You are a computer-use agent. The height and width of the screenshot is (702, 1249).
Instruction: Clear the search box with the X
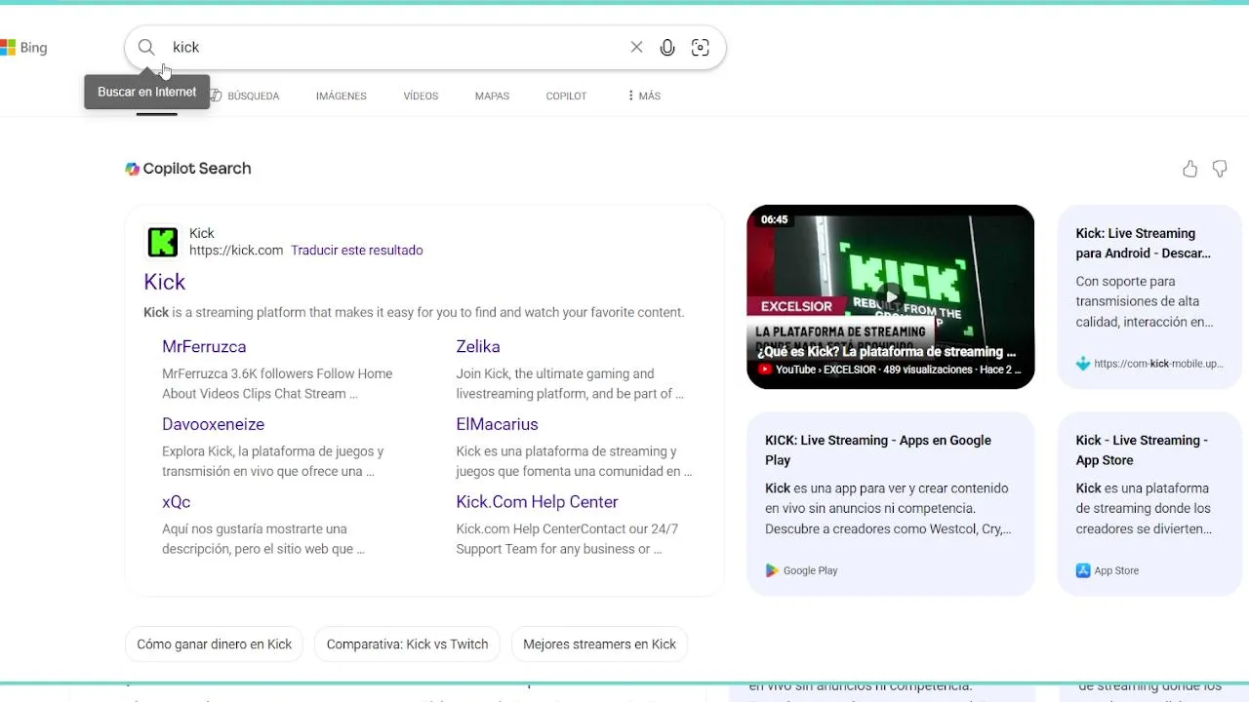point(636,47)
